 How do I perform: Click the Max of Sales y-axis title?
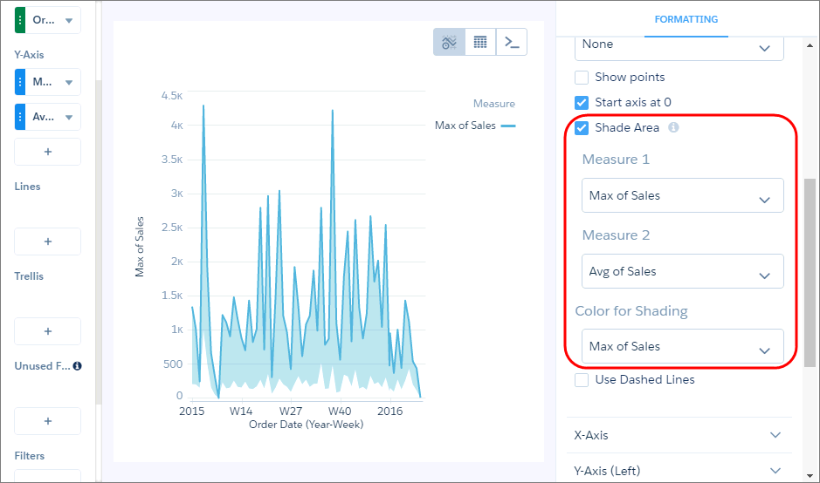pyautogui.click(x=139, y=247)
